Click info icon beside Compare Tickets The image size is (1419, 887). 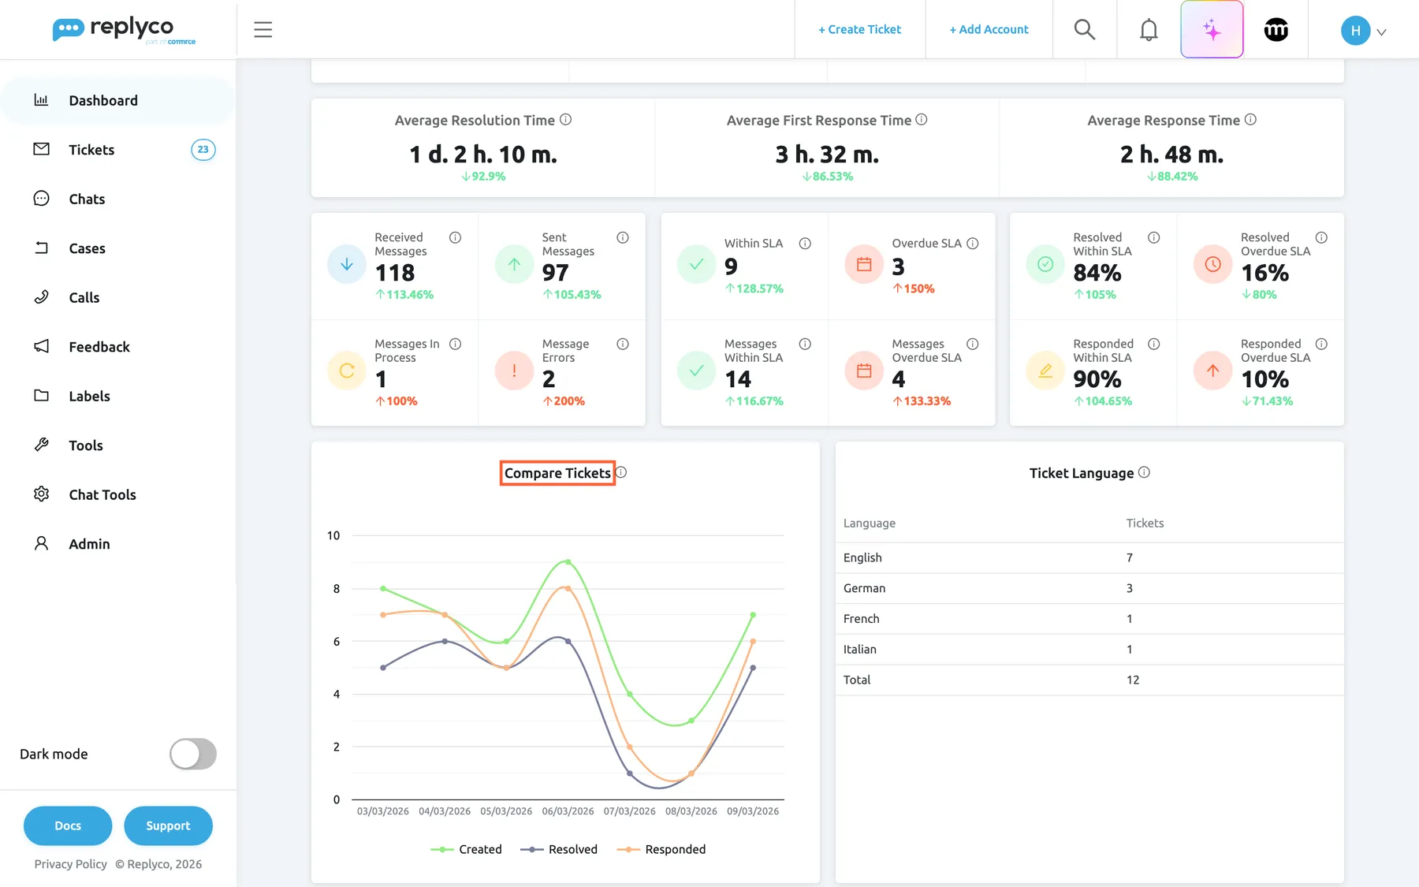pyautogui.click(x=621, y=472)
